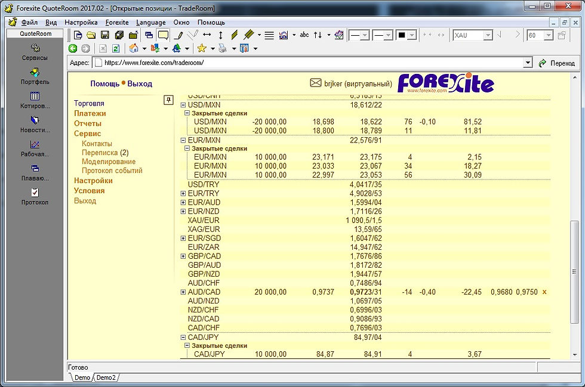Screen dimensions: 585x387
Task: Open the Новости... sidebar icon
Action: 35,124
